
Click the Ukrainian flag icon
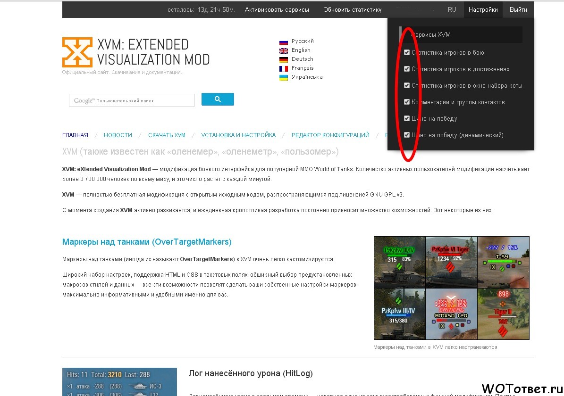click(284, 78)
